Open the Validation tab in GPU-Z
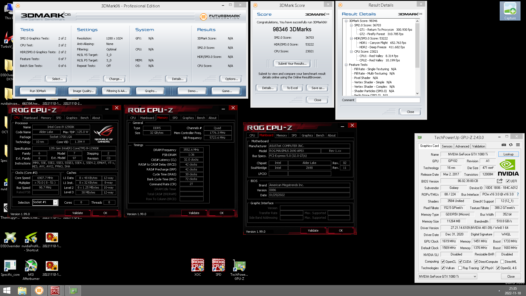This screenshot has height=296, width=526. [478, 146]
